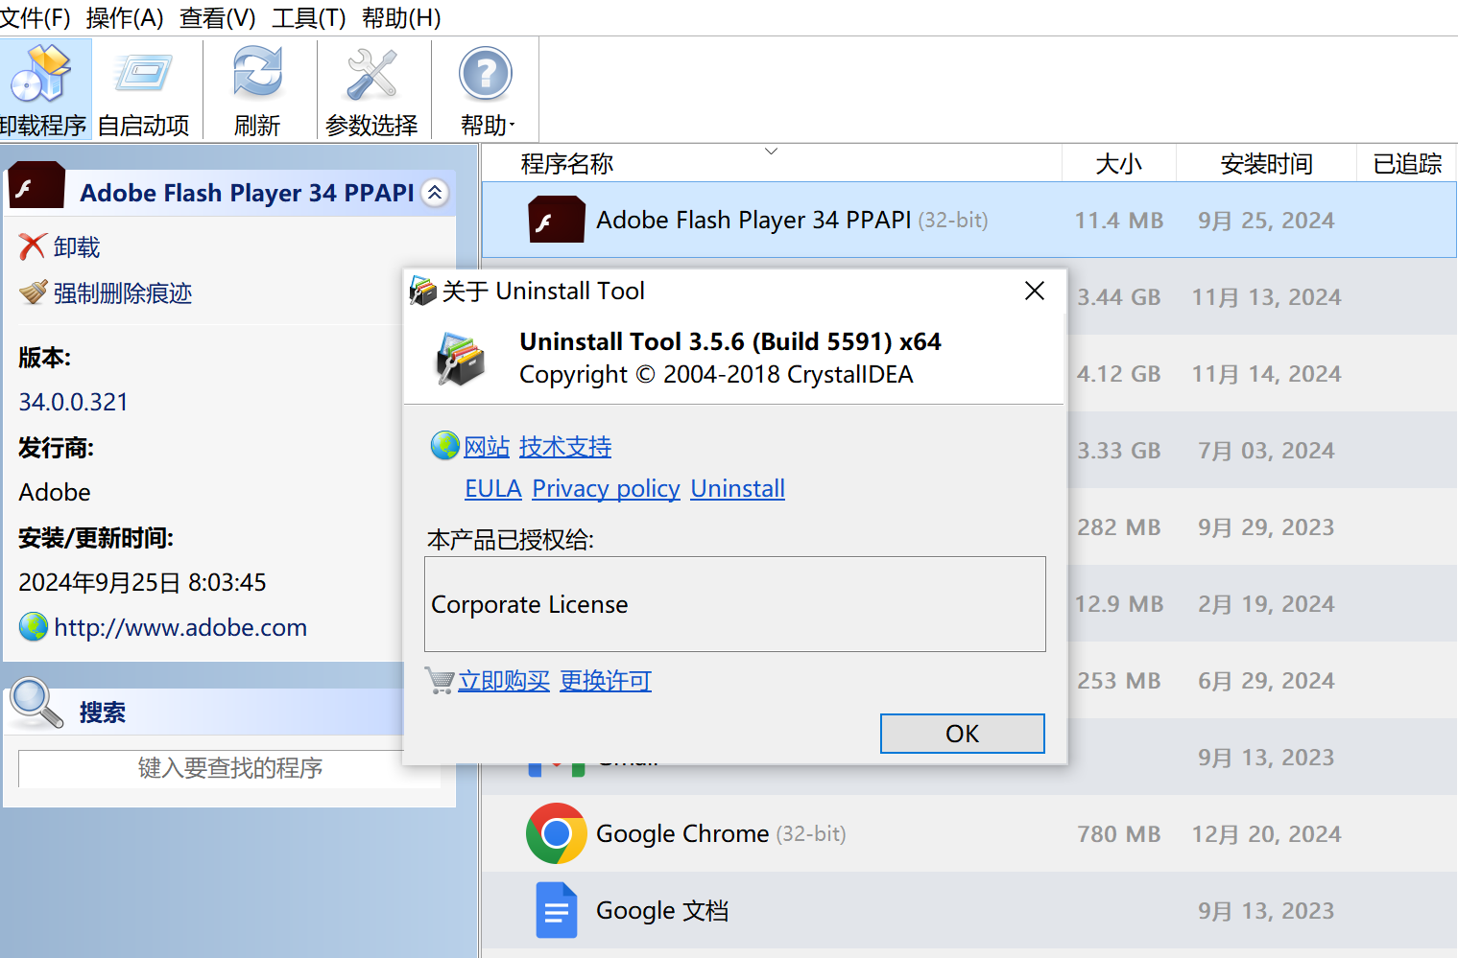Open the EULA link

point(493,489)
